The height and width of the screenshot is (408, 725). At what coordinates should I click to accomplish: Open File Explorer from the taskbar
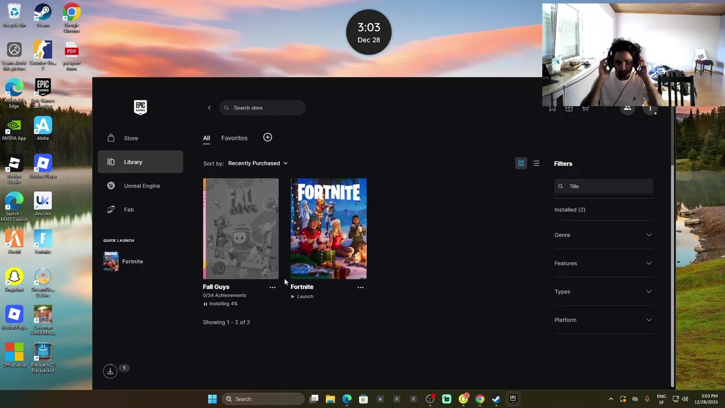point(330,399)
